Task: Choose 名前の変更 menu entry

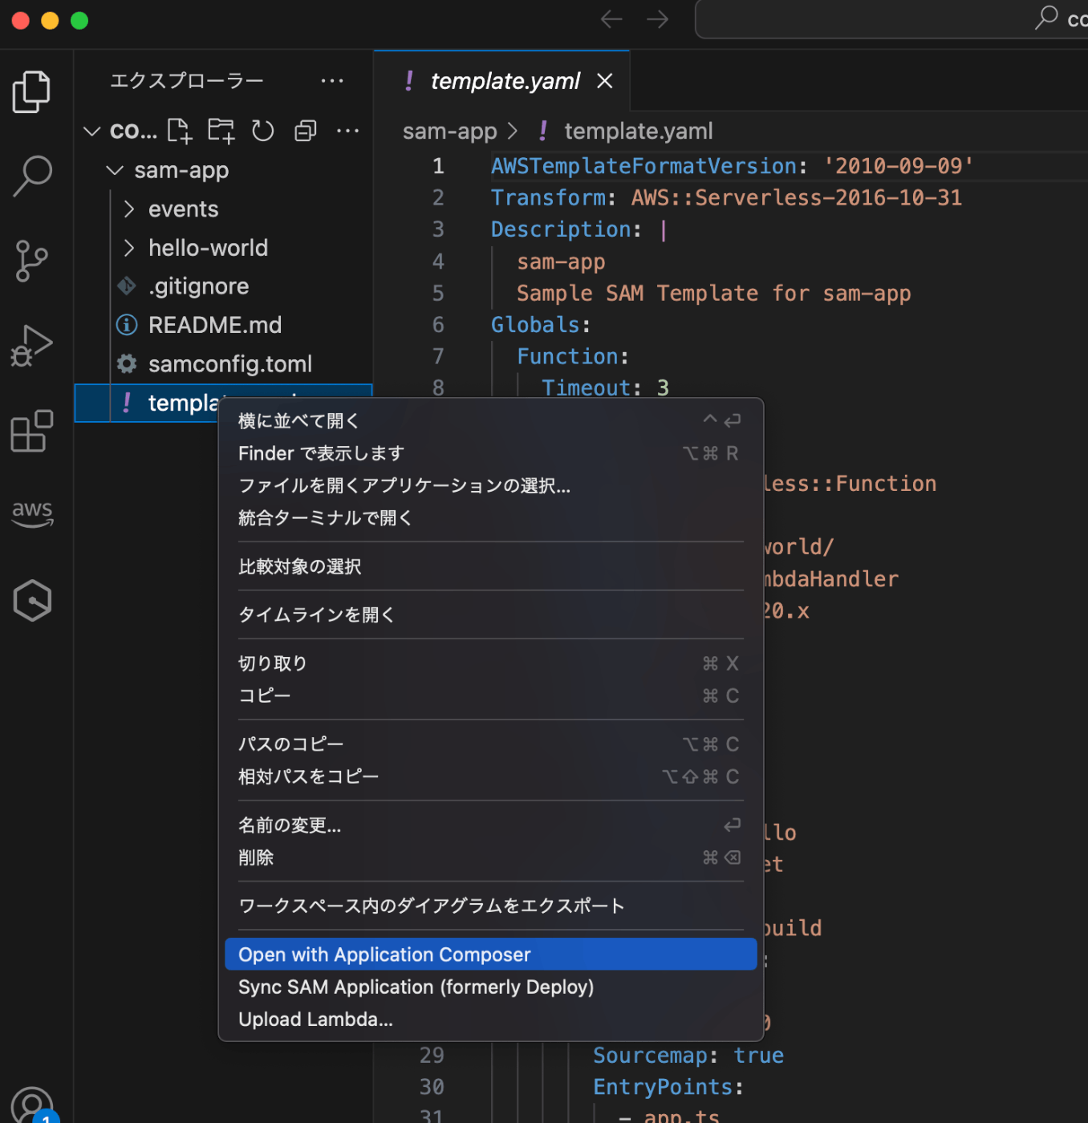Action: [490, 825]
